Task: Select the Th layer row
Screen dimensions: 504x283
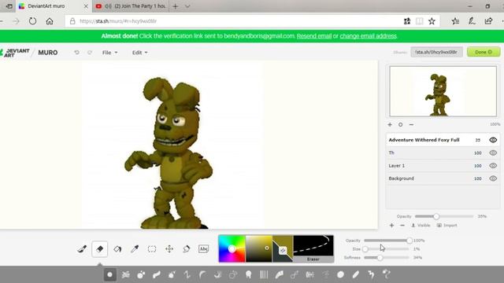Action: pos(443,153)
